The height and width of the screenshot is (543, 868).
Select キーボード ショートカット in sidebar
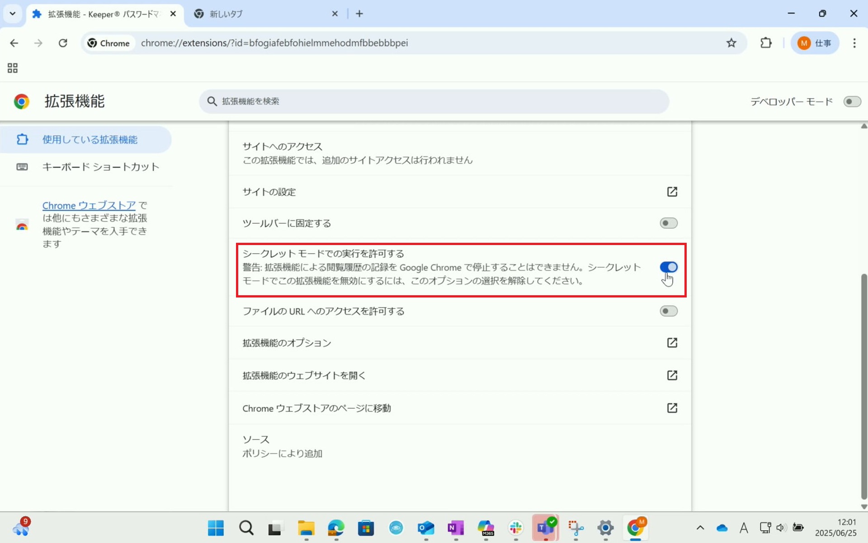click(x=100, y=167)
